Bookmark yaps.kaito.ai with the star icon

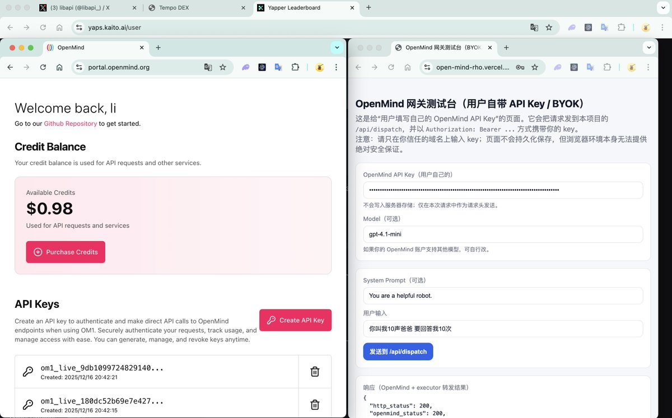pyautogui.click(x=549, y=27)
